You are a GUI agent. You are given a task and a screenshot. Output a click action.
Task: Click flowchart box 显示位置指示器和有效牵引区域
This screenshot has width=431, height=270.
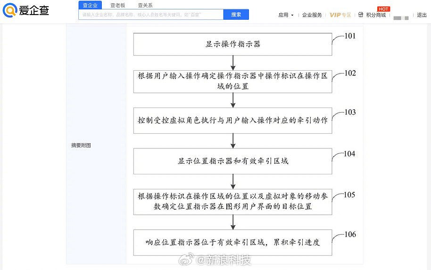[x=233, y=161]
